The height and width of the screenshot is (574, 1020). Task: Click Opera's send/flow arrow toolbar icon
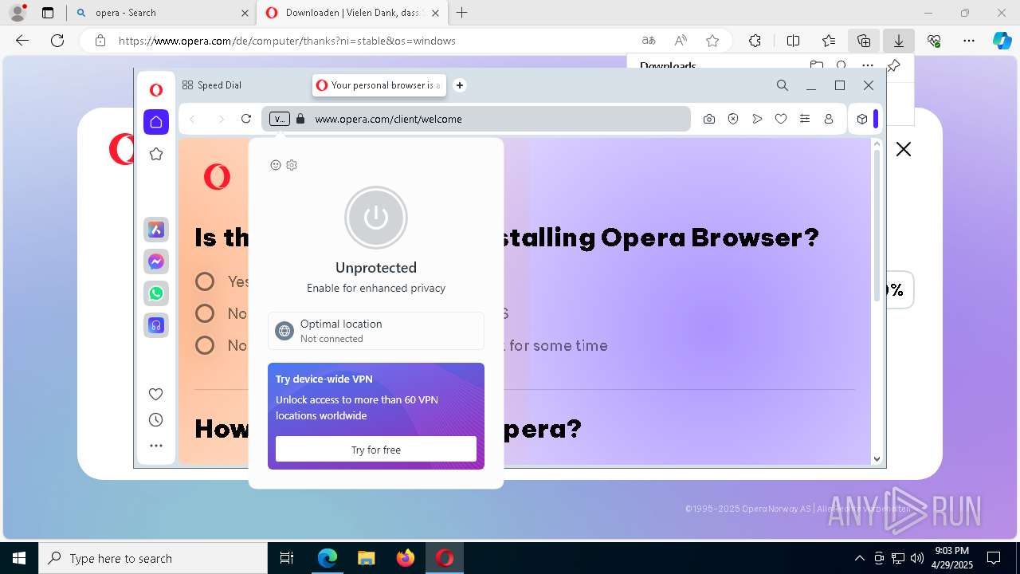[x=757, y=119]
